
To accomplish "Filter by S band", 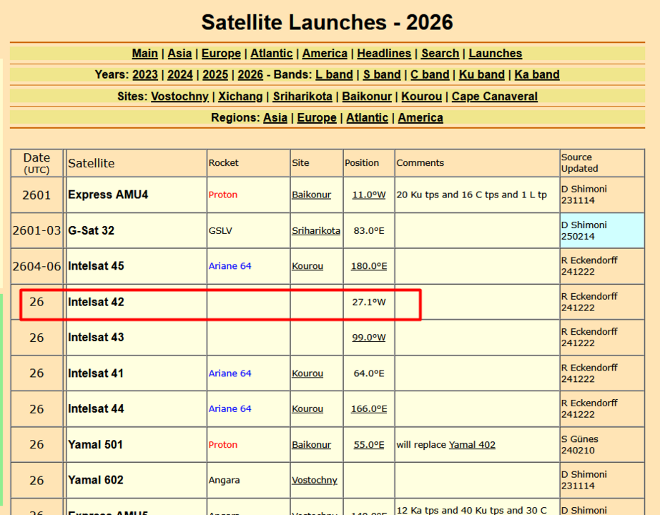I will (382, 74).
